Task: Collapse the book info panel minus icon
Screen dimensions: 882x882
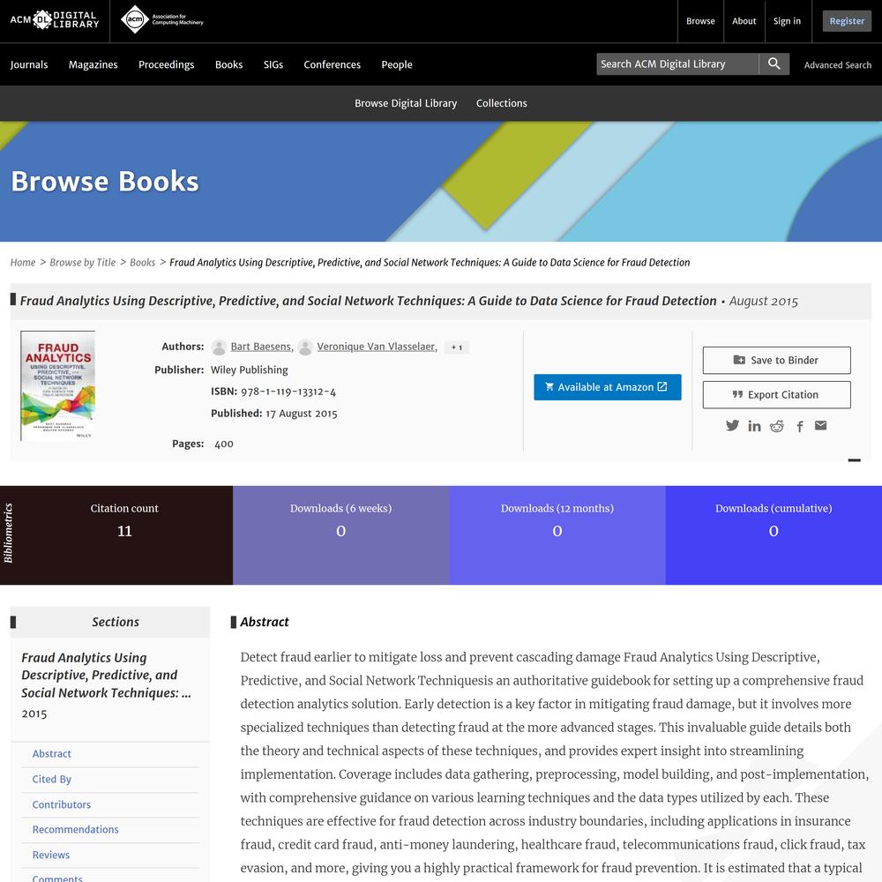Action: pyautogui.click(x=855, y=460)
